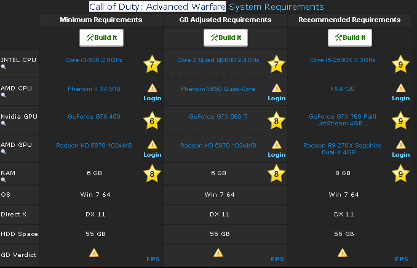Image resolution: width=417 pixels, height=268 pixels.
Task: Click the star rating 9 in Recommended RAM row
Action: tap(400, 173)
